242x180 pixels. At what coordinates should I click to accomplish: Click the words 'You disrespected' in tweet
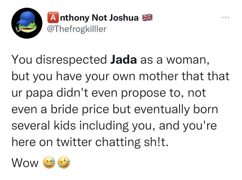click(59, 60)
